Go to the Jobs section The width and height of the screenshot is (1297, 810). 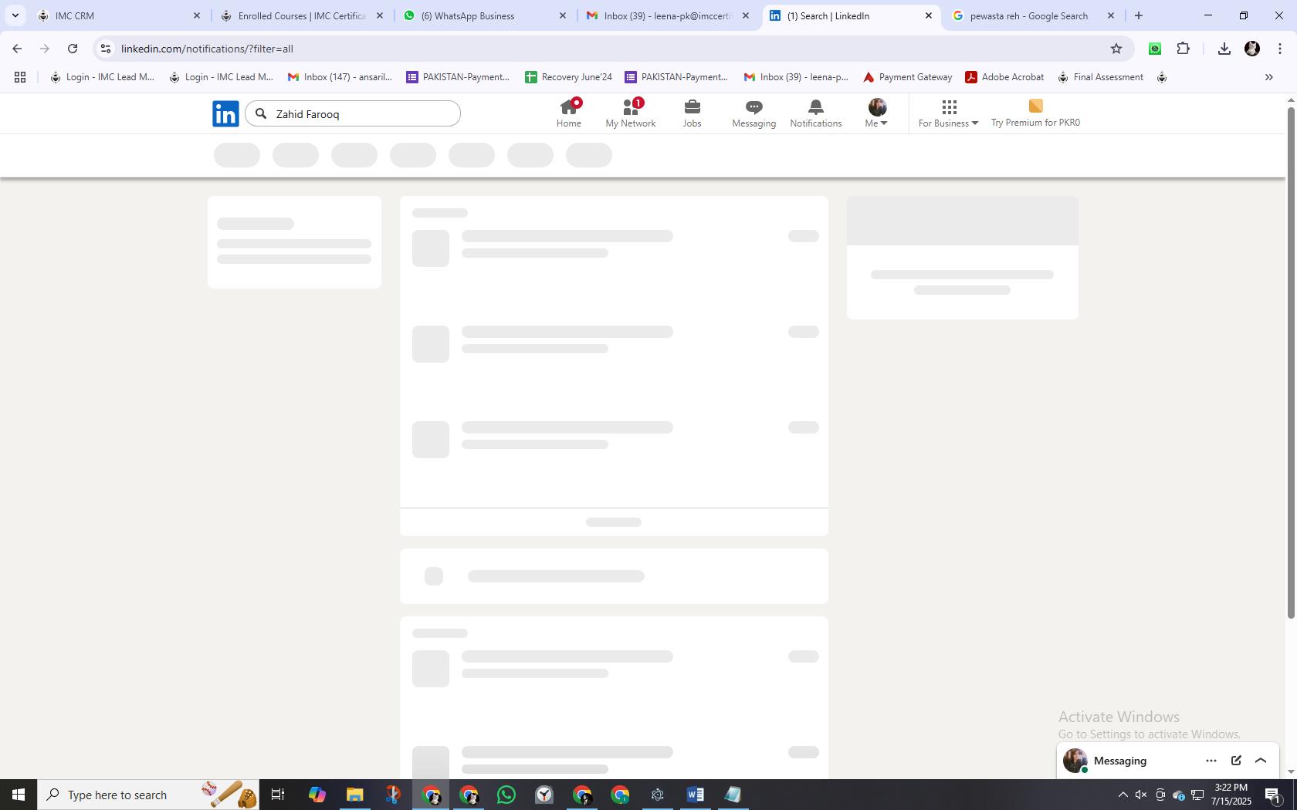[693, 113]
